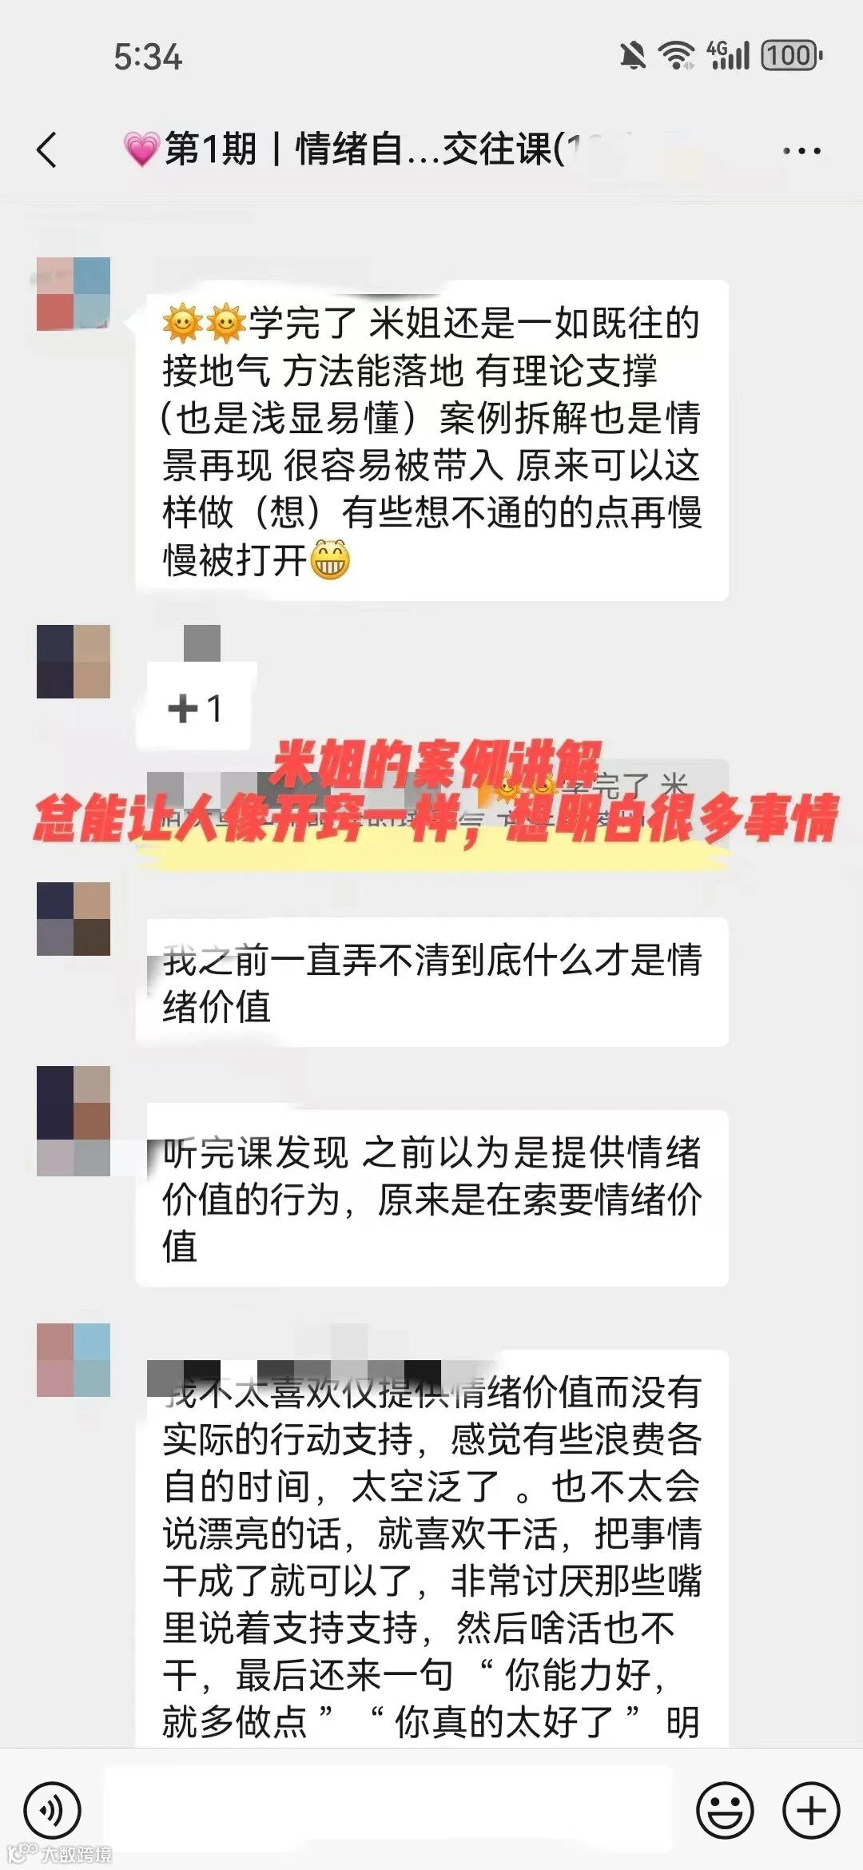Viewport: 863px width, 1870px height.
Task: Switch to voice input mode icon
Action: (52, 1810)
